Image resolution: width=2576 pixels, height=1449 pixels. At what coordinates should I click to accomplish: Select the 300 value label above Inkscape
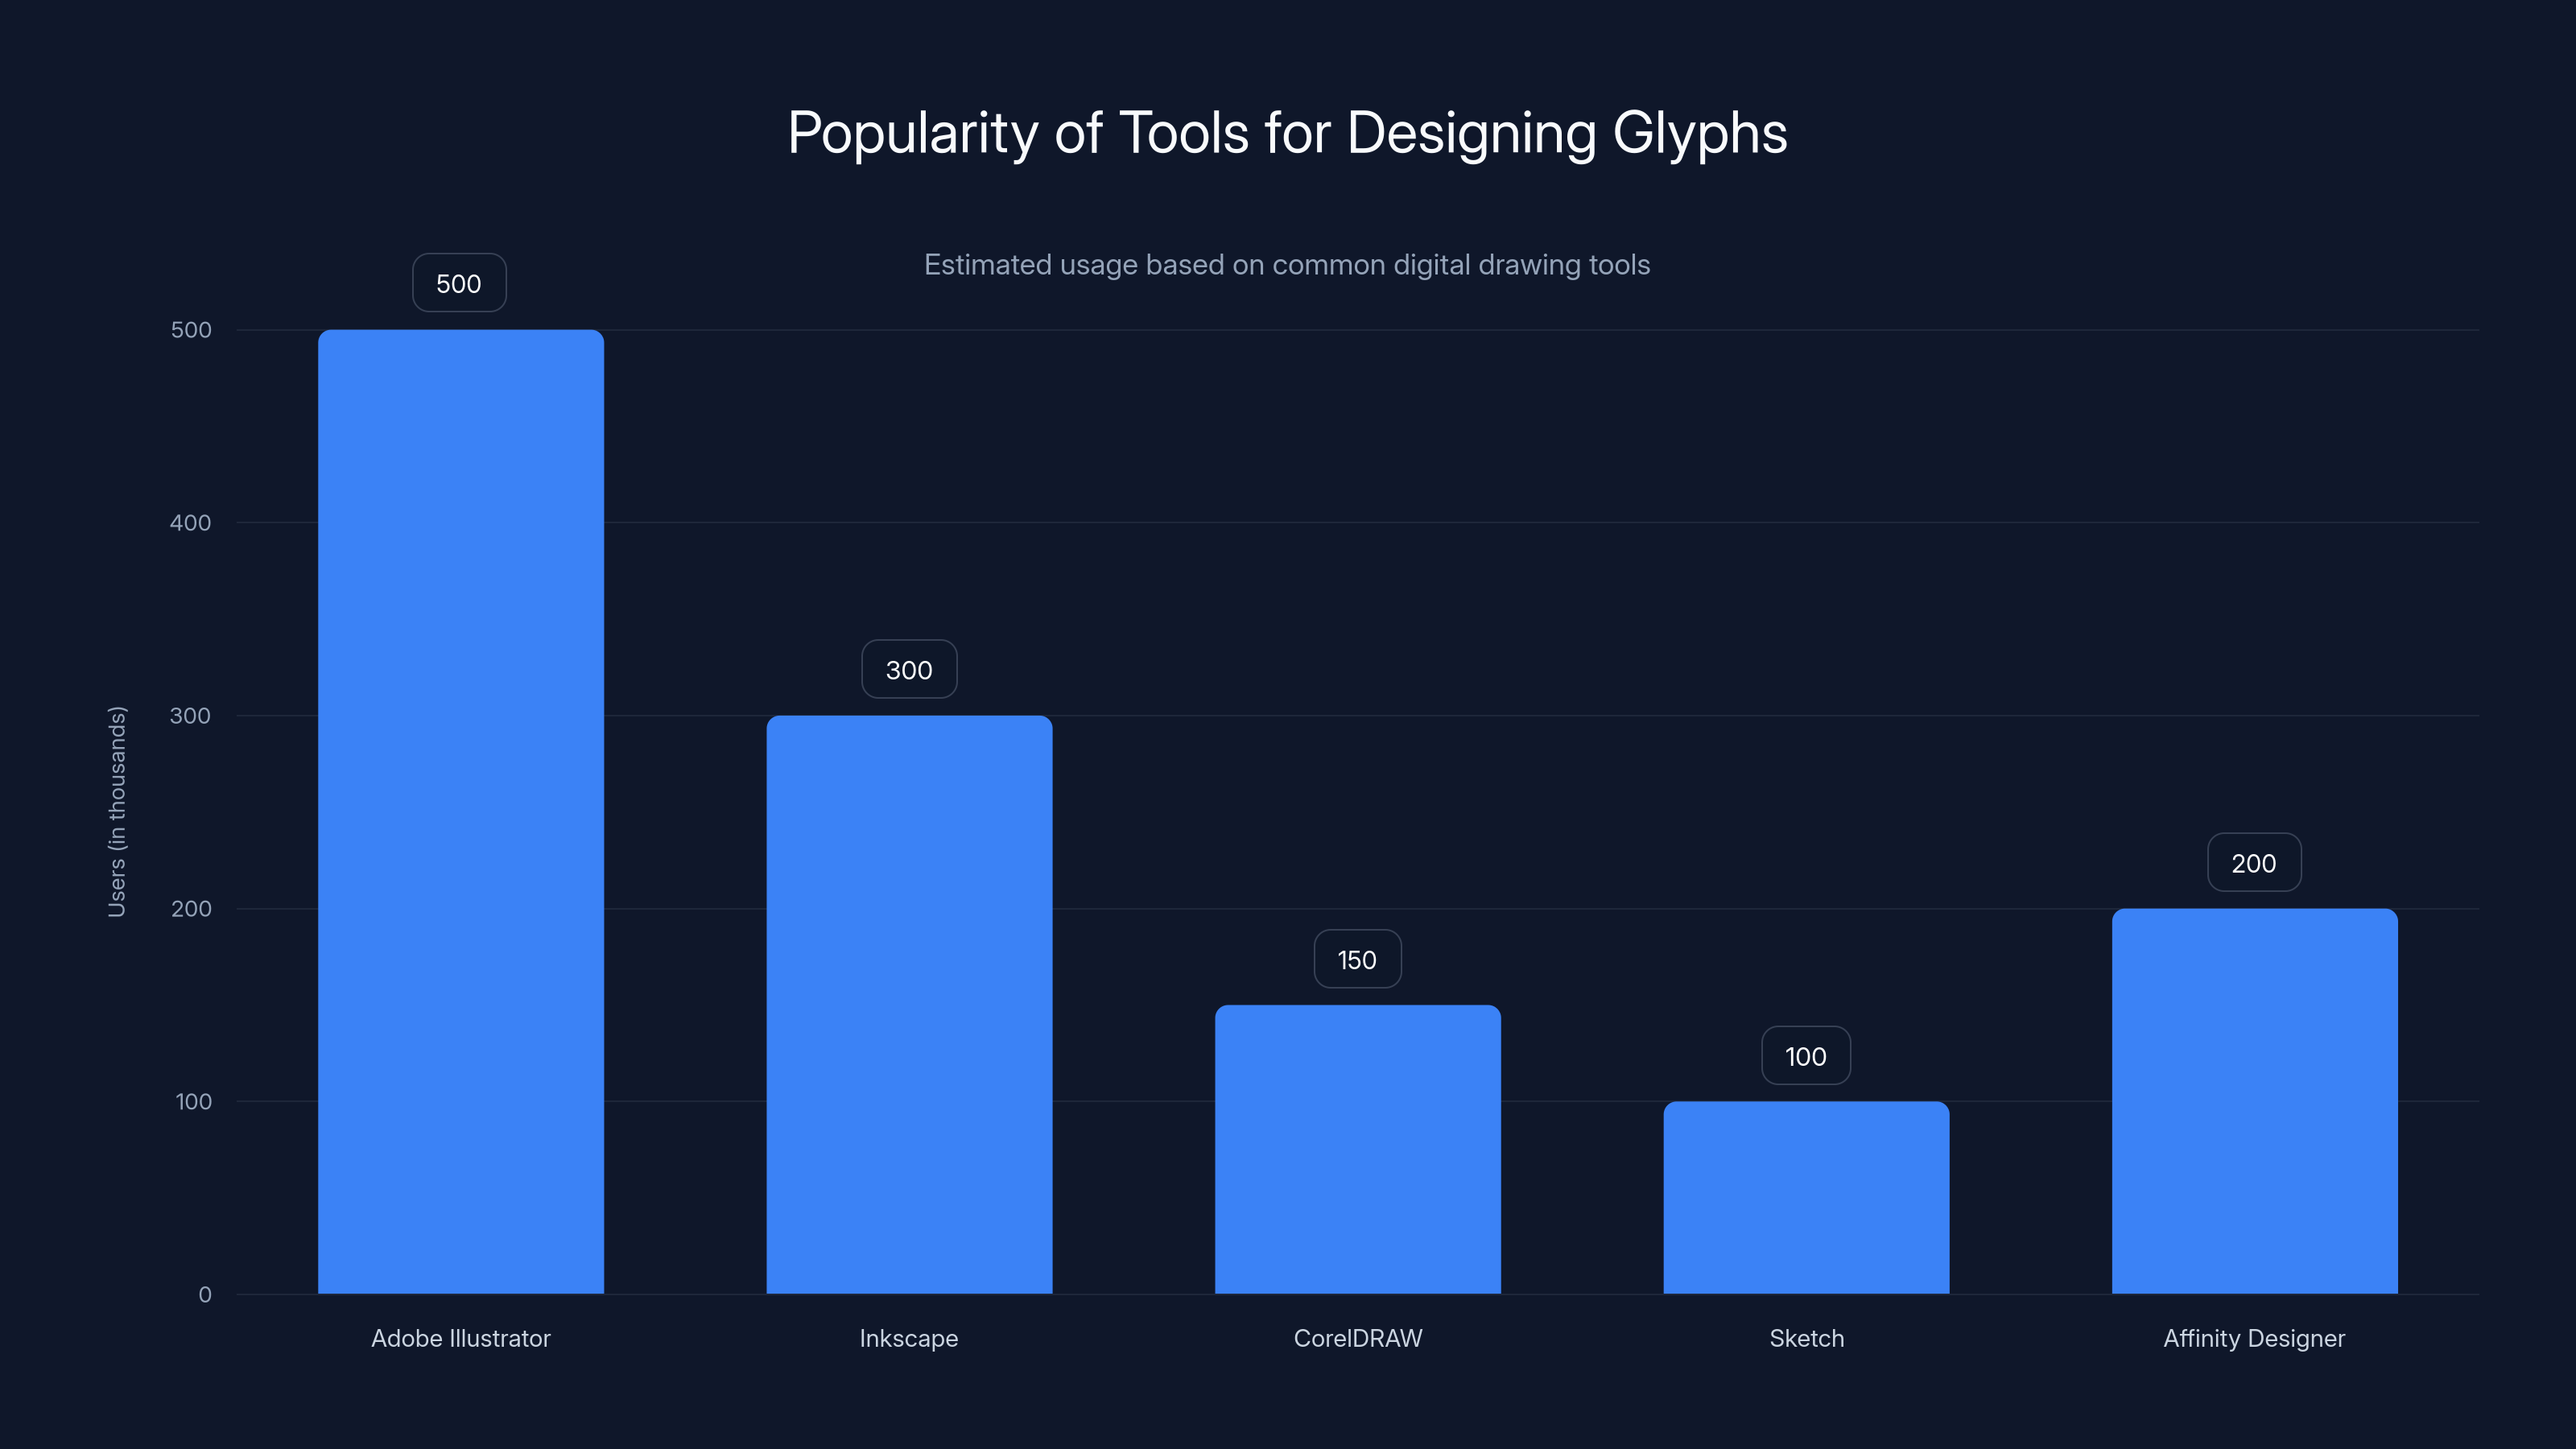pos(909,669)
